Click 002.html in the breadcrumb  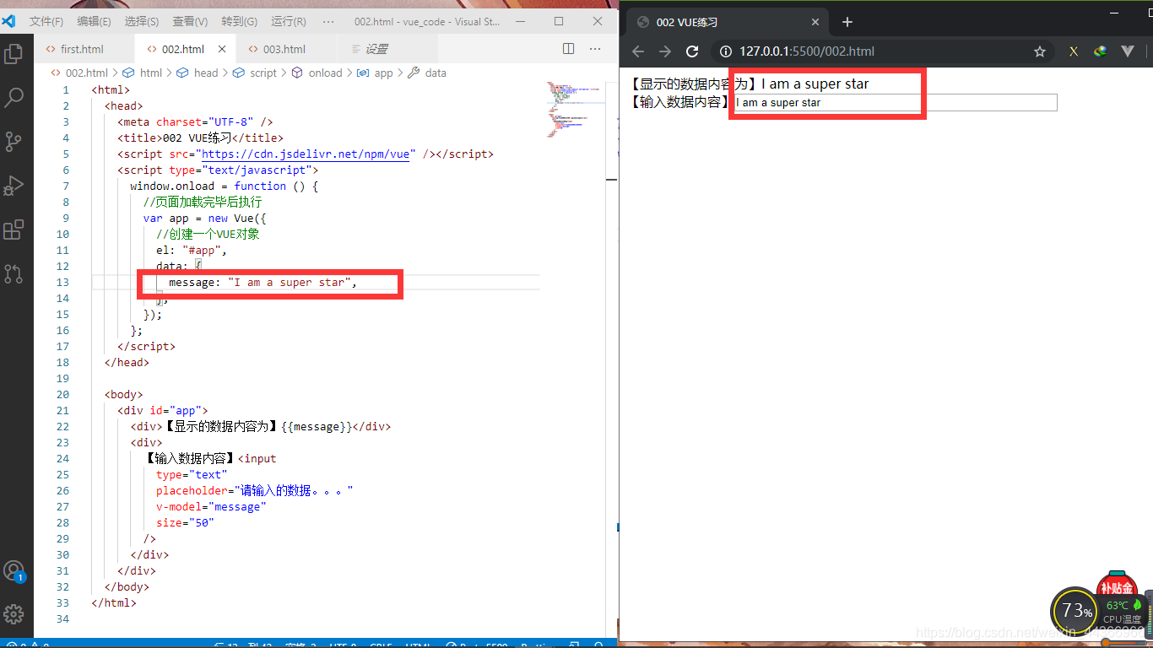[x=87, y=73]
